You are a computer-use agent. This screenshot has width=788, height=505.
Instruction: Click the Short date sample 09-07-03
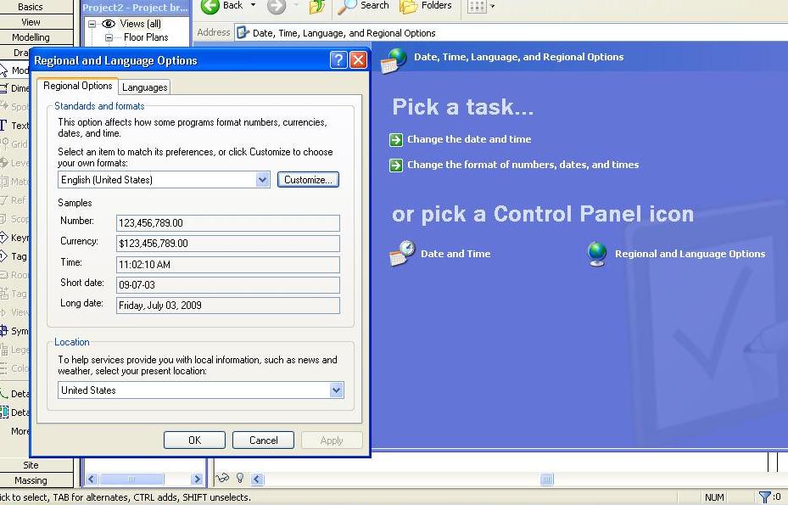tap(227, 284)
